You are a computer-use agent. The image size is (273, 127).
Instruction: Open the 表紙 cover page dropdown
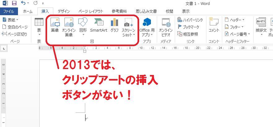coord(11,20)
